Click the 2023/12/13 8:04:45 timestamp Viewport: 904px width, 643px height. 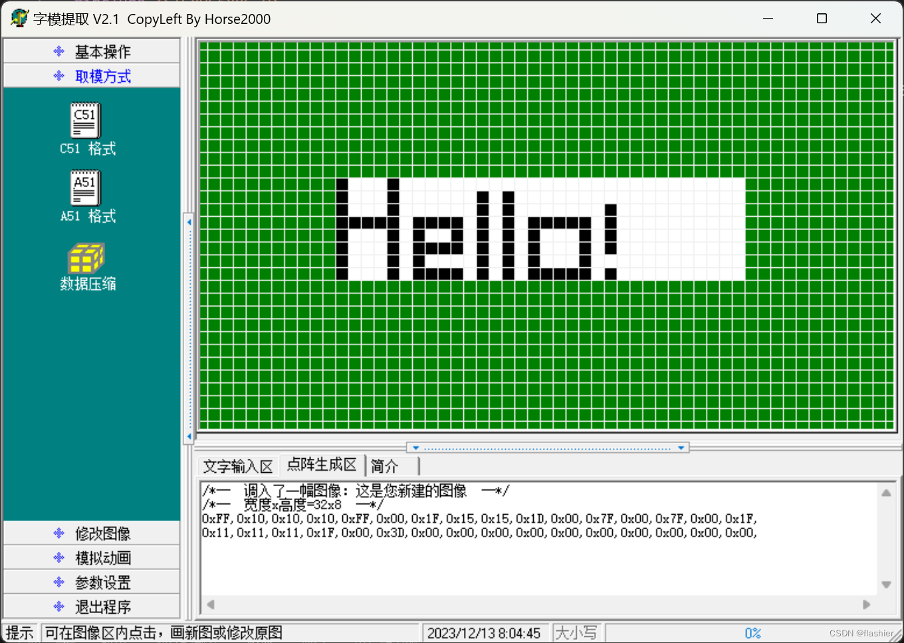tap(484, 633)
